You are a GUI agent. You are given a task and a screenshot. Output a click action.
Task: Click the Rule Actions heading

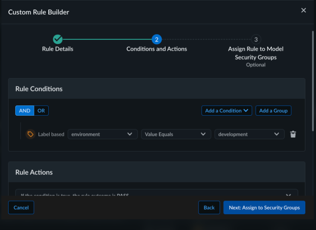pos(34,172)
